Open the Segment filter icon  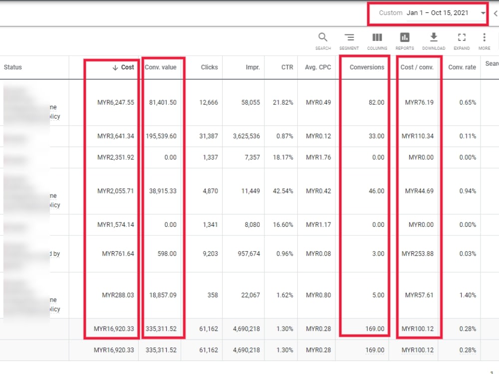(349, 37)
